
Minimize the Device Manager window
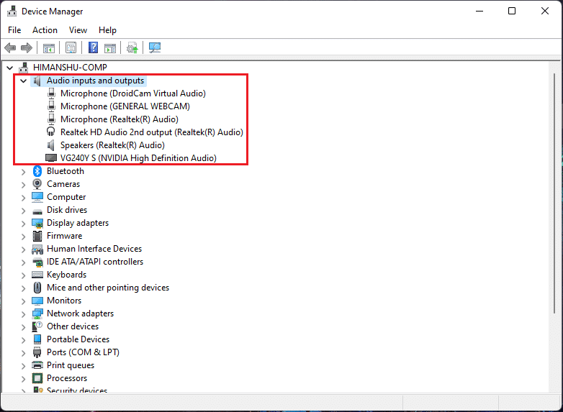coord(479,11)
